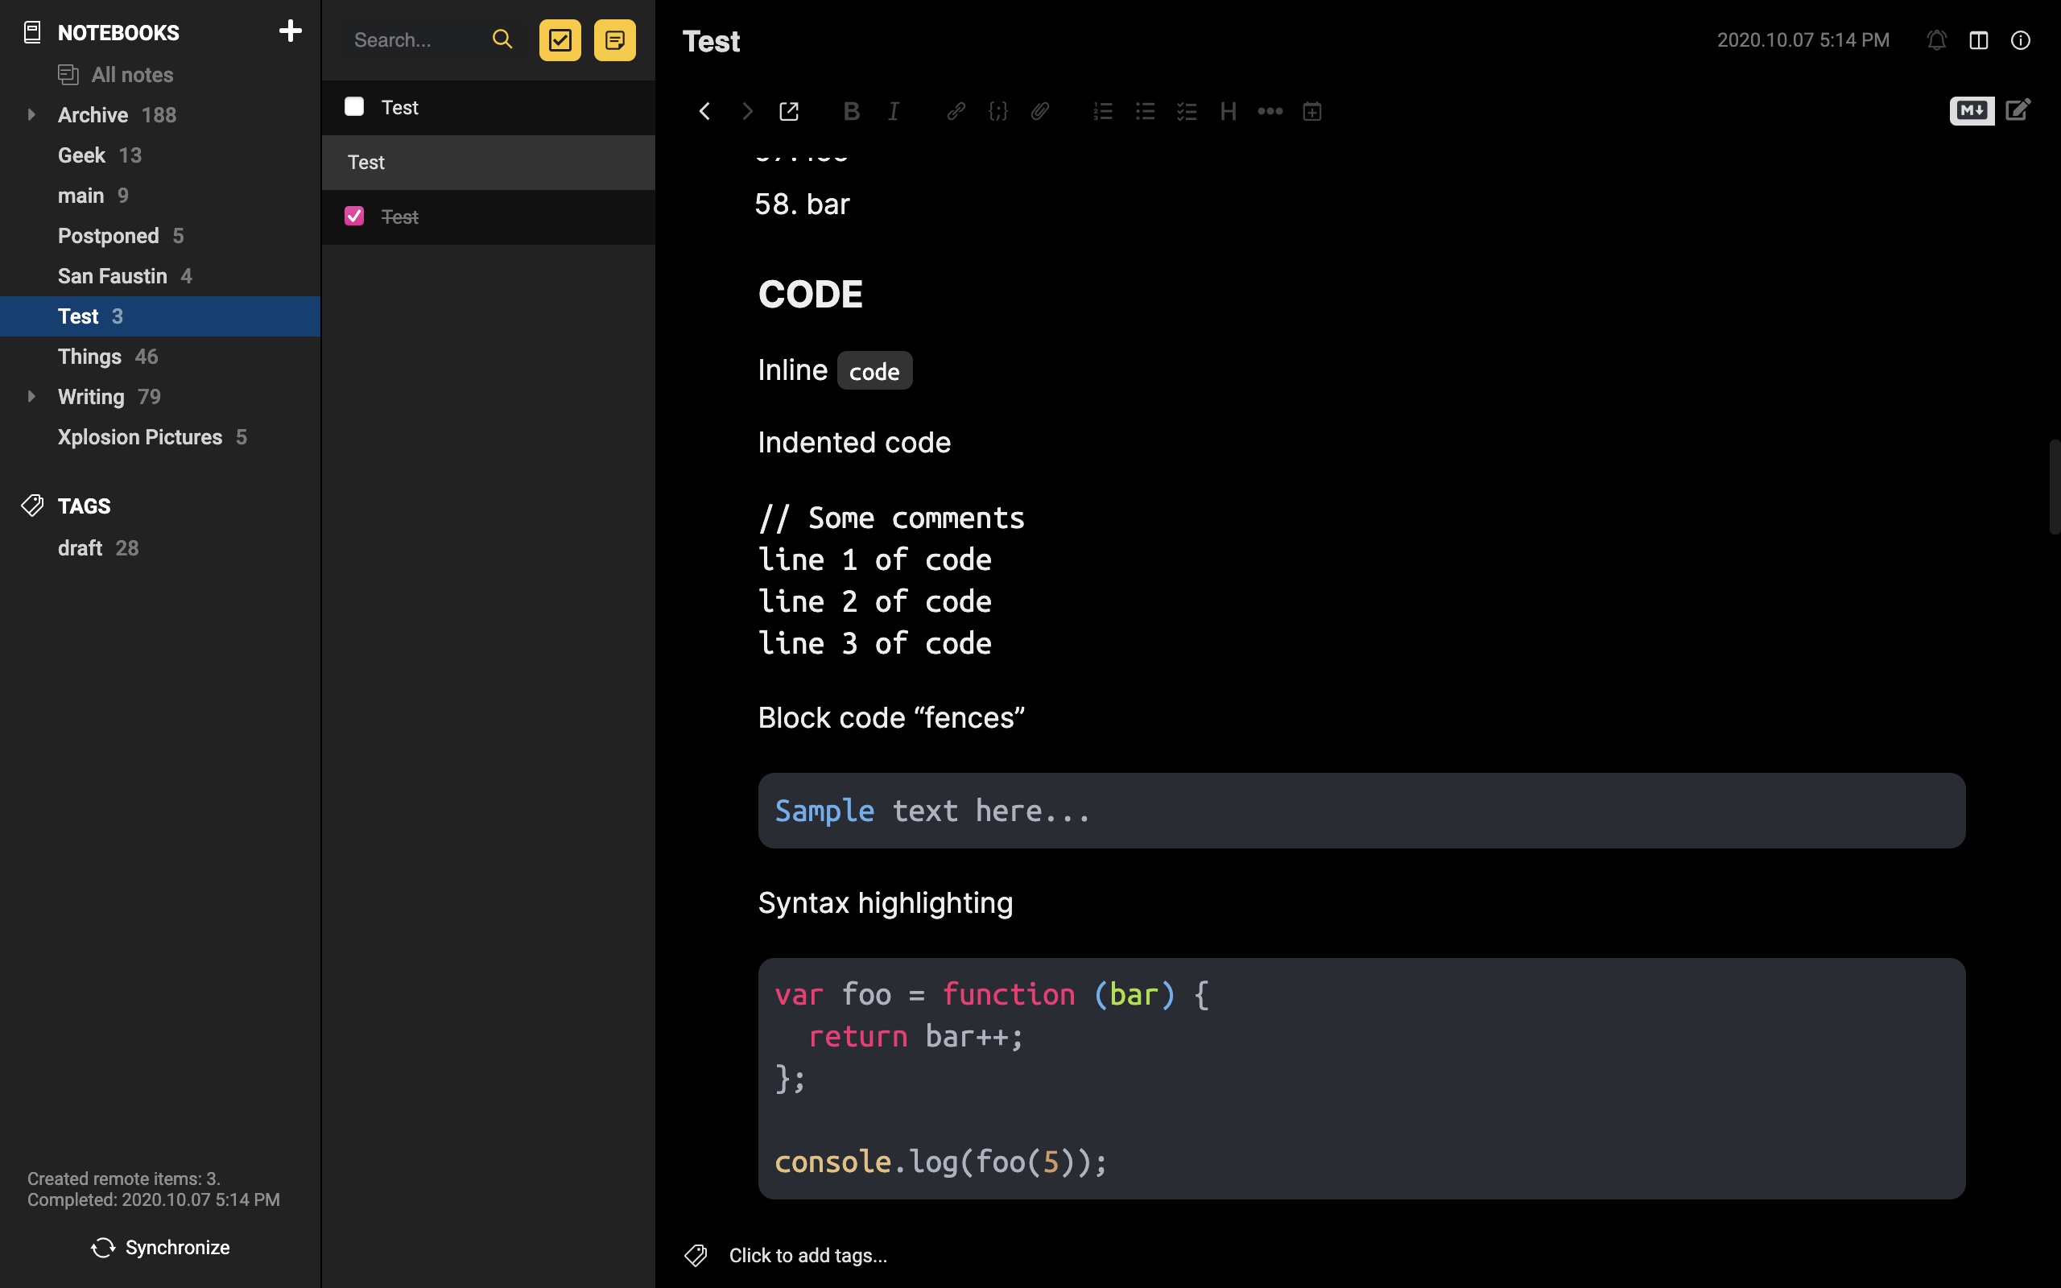Toggle the Markdown viewer mode button
Image resolution: width=2061 pixels, height=1288 pixels.
[1972, 111]
